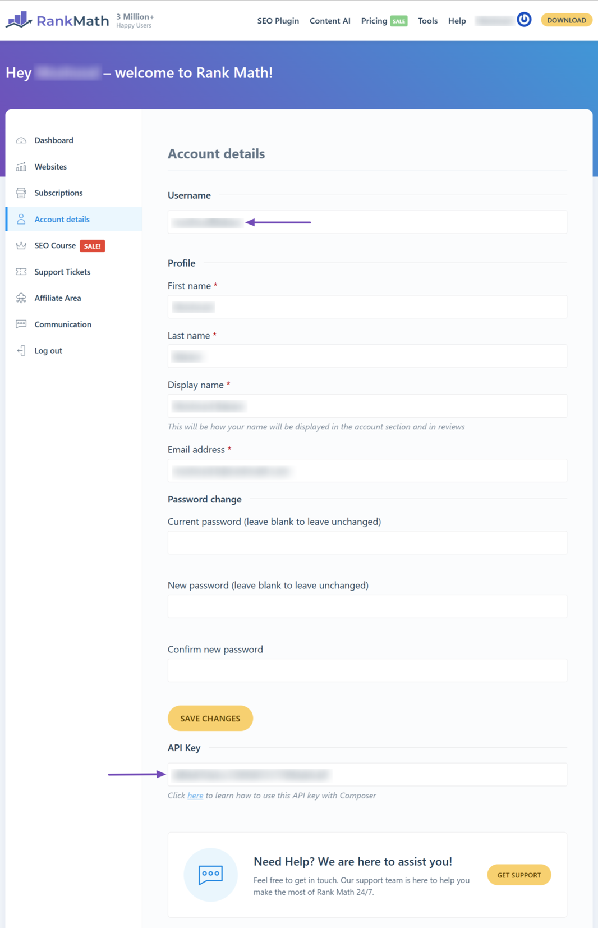The image size is (598, 928).
Task: Click the Support Tickets ticket icon
Action: click(21, 272)
